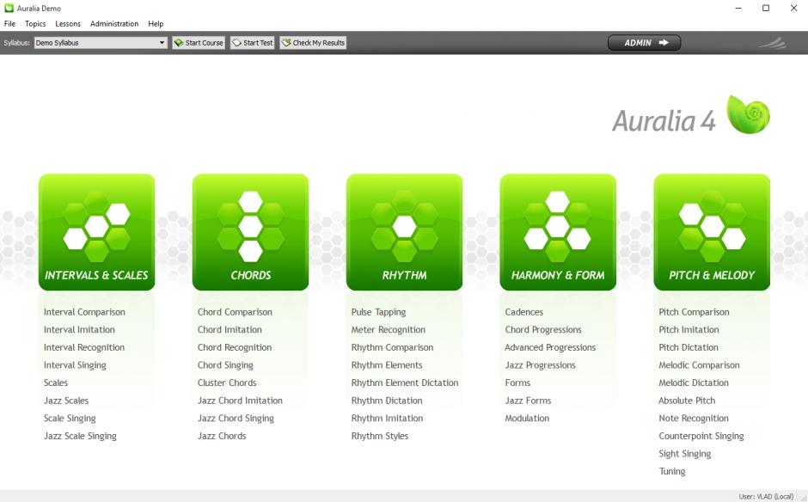Open Pulse Tapping topic
Image resolution: width=808 pixels, height=502 pixels.
coord(378,312)
